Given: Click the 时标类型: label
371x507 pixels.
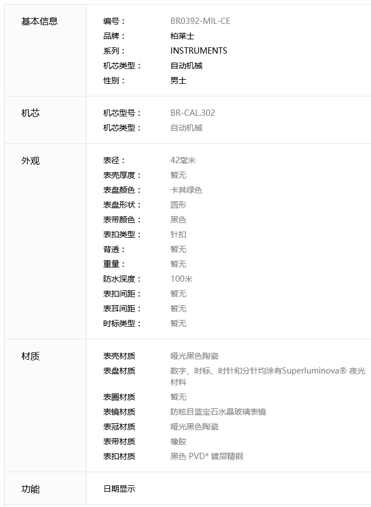Looking at the screenshot, I should [x=122, y=323].
